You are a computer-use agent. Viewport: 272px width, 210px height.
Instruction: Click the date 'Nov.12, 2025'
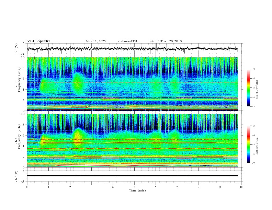click(96, 41)
